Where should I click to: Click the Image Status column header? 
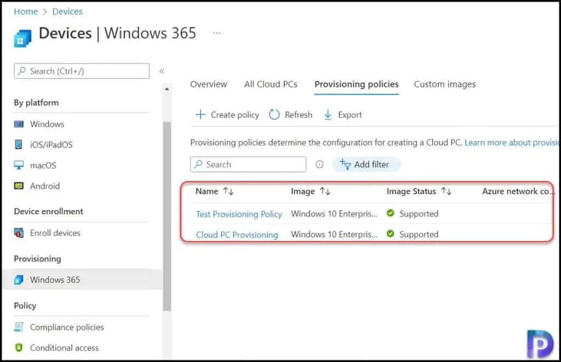(411, 191)
